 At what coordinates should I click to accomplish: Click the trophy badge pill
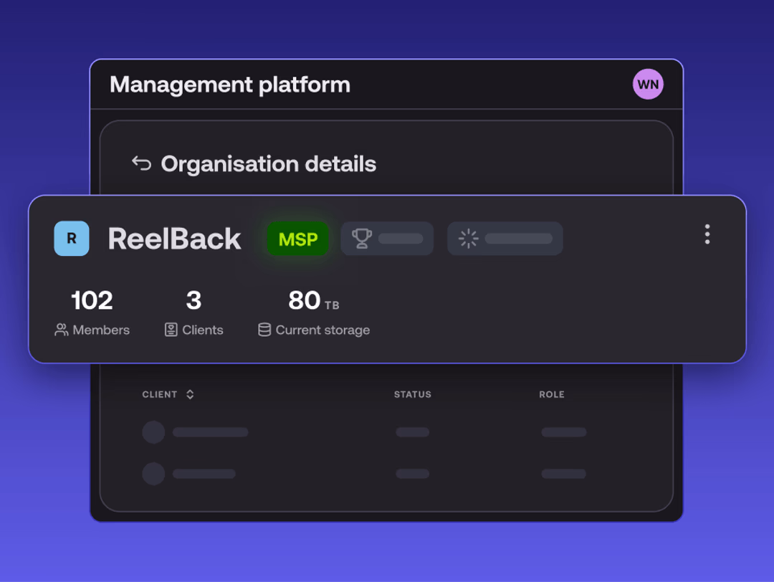coord(387,239)
